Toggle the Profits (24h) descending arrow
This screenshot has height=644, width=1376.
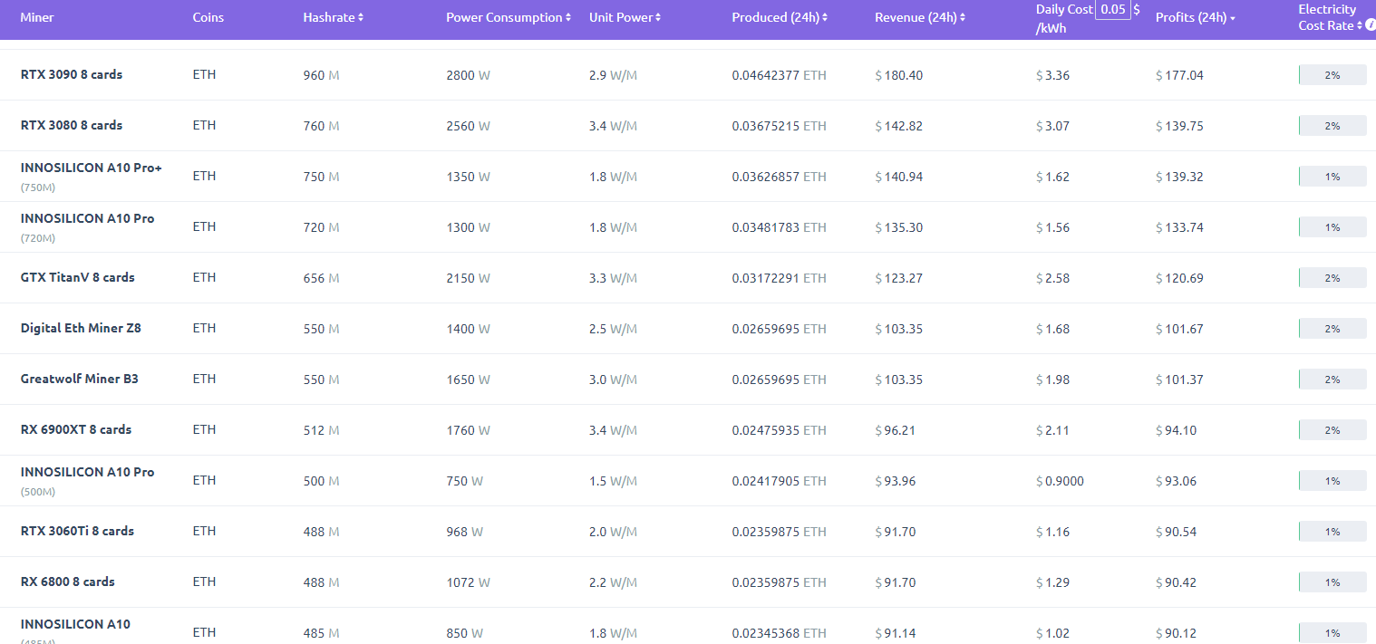1233,19
